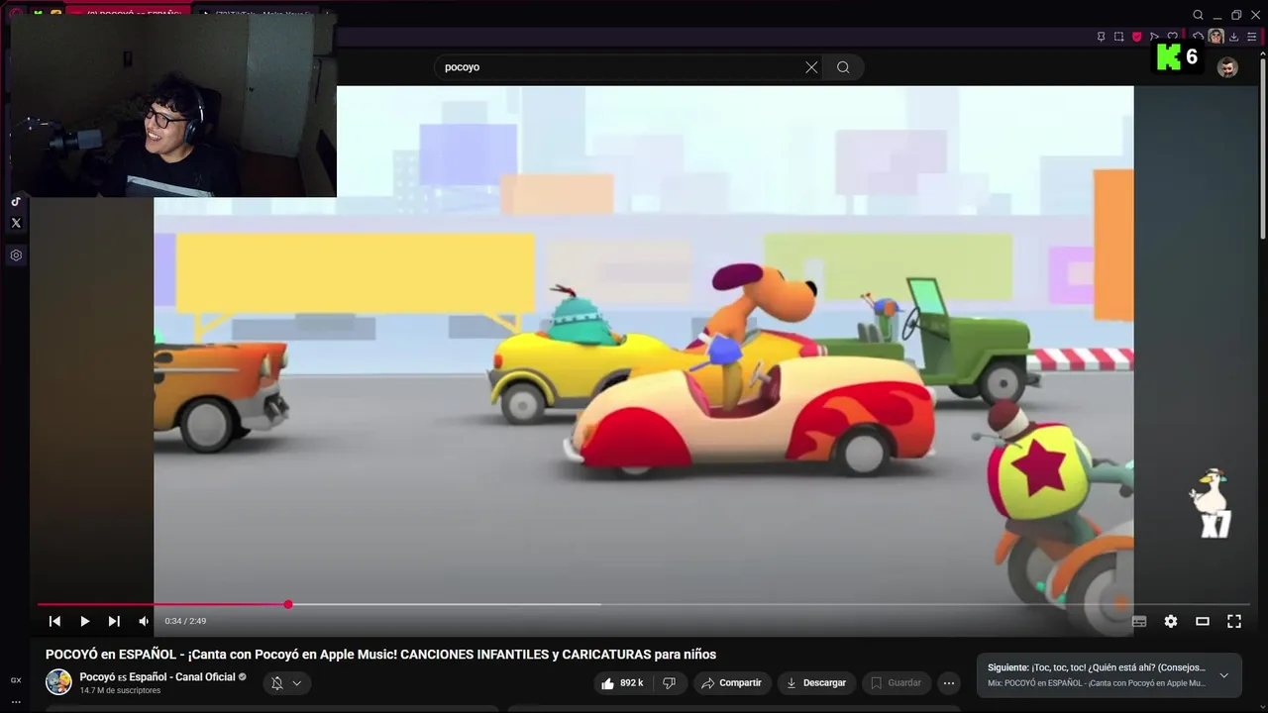The width and height of the screenshot is (1268, 713).
Task: Open the browser easy setup menu icon
Action: point(1251,37)
